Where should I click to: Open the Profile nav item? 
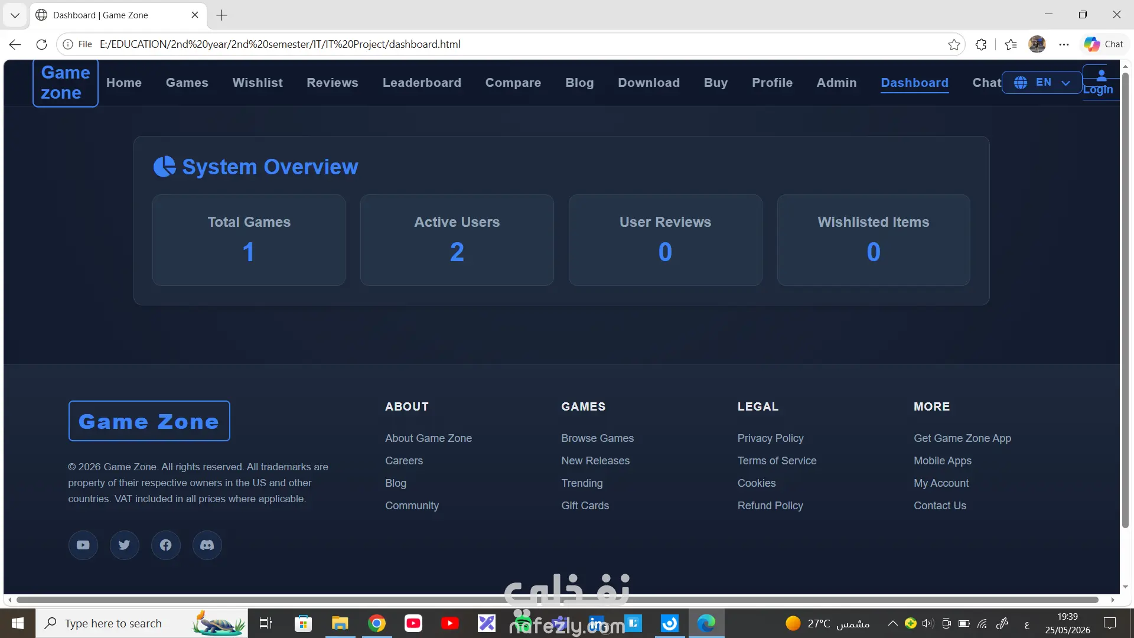pos(772,83)
